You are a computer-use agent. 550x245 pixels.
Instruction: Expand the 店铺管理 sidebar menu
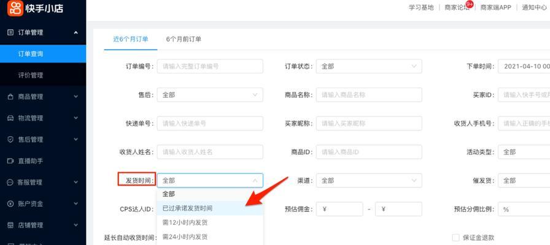(x=76, y=225)
